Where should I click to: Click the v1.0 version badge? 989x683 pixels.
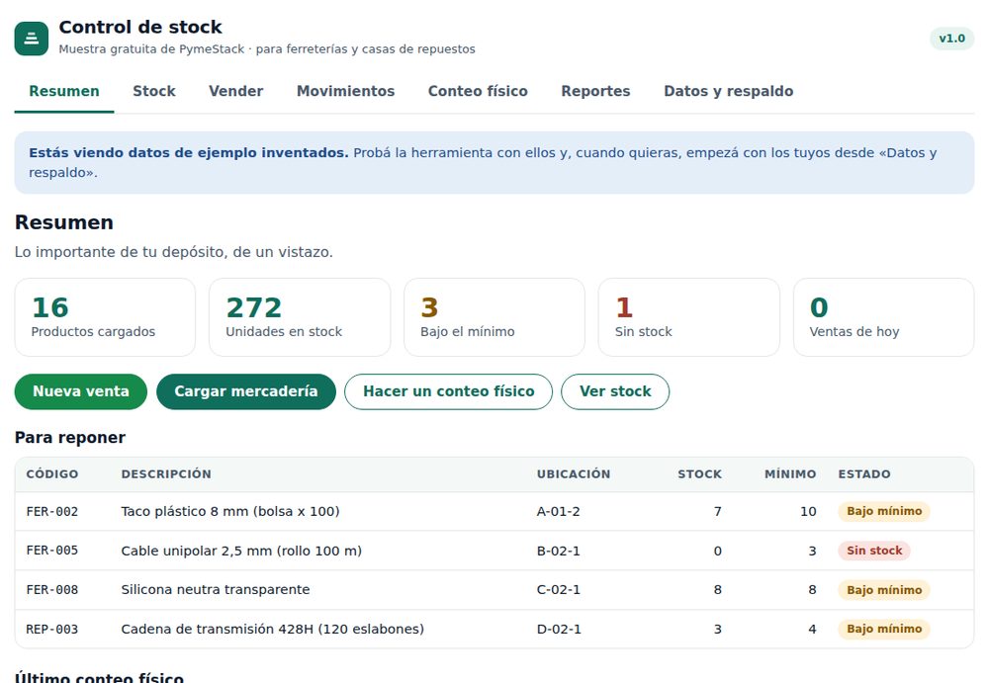[951, 39]
